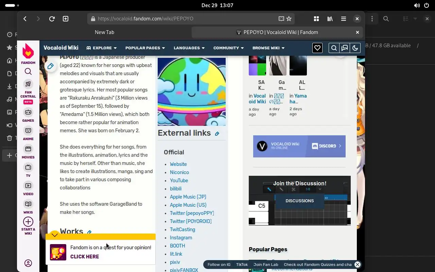Open the YouTube link
The width and height of the screenshot is (435, 272).
[179, 181]
